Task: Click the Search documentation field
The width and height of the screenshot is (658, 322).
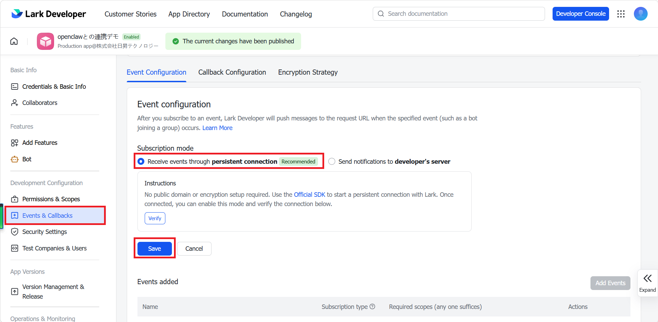Action: point(459,14)
